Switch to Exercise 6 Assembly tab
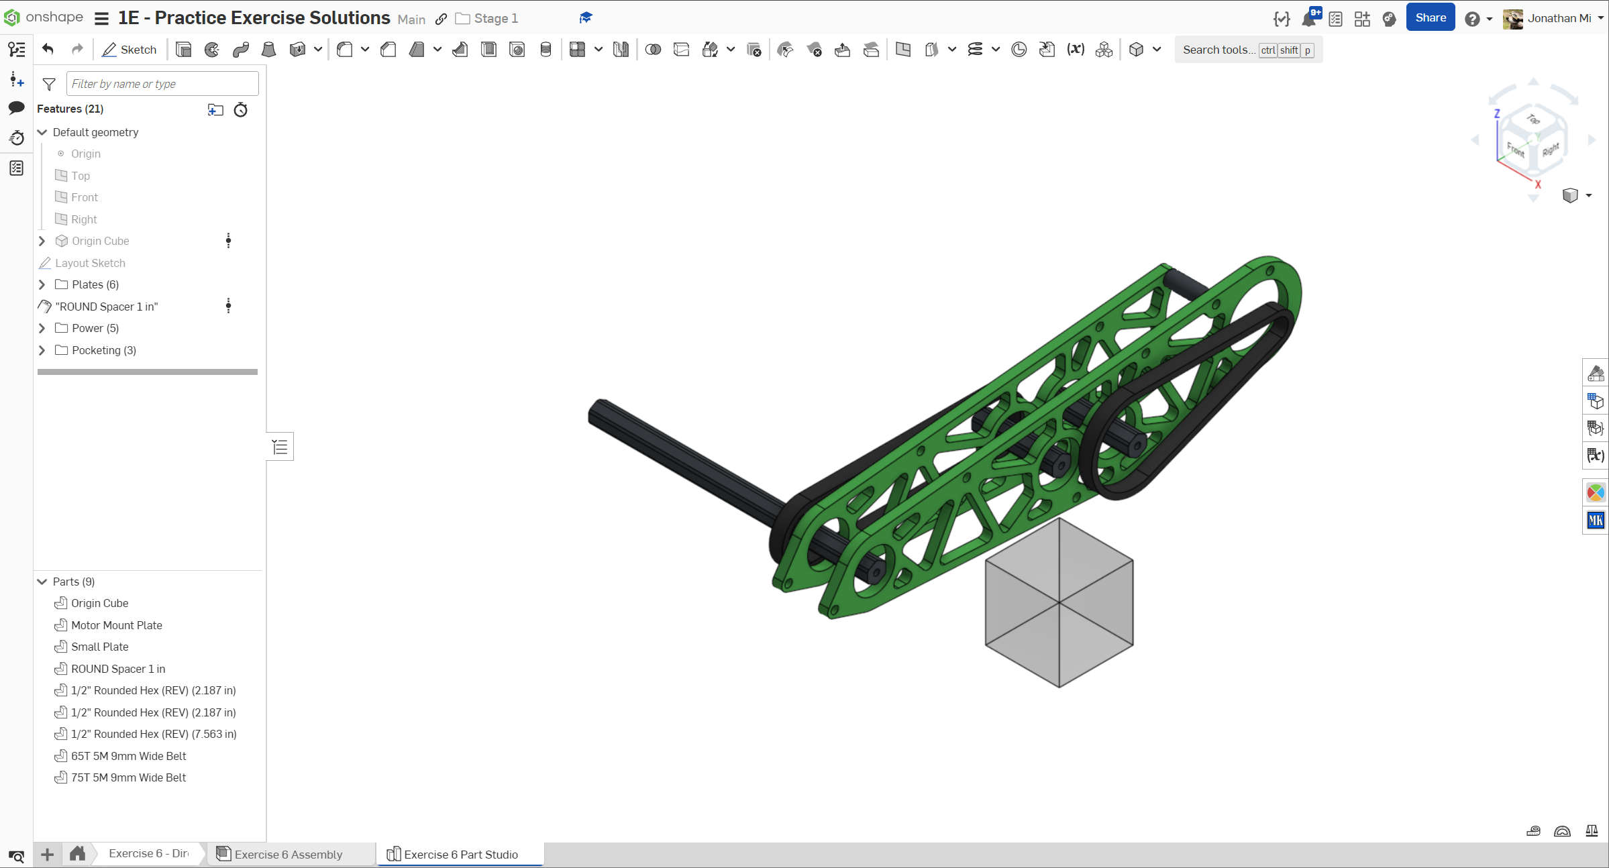1609x868 pixels. [289, 854]
